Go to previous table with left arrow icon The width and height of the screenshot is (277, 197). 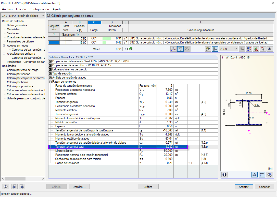pos(14,187)
